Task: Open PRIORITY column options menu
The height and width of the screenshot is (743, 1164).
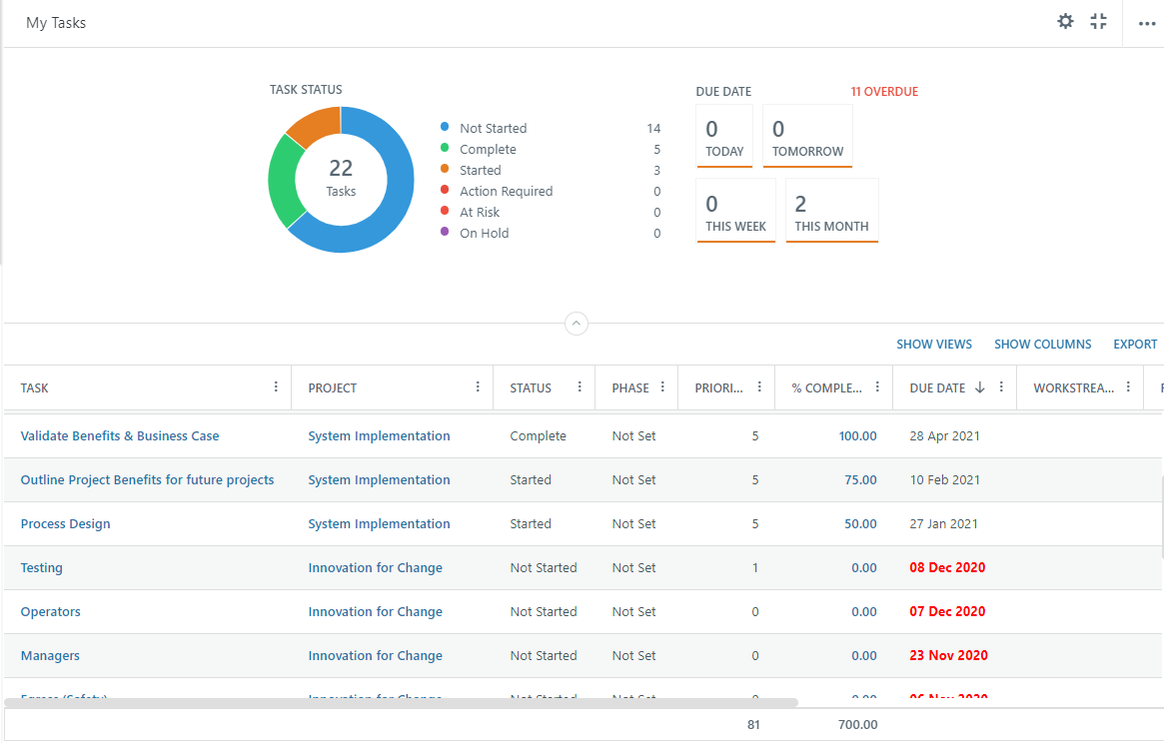Action: pyautogui.click(x=759, y=386)
